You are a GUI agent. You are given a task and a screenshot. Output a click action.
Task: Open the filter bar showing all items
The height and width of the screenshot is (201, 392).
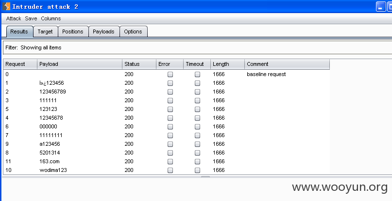click(198, 47)
